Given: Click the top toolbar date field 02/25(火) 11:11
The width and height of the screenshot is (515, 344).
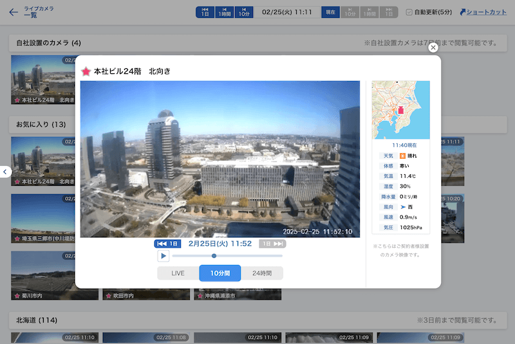Looking at the screenshot, I should tap(286, 12).
